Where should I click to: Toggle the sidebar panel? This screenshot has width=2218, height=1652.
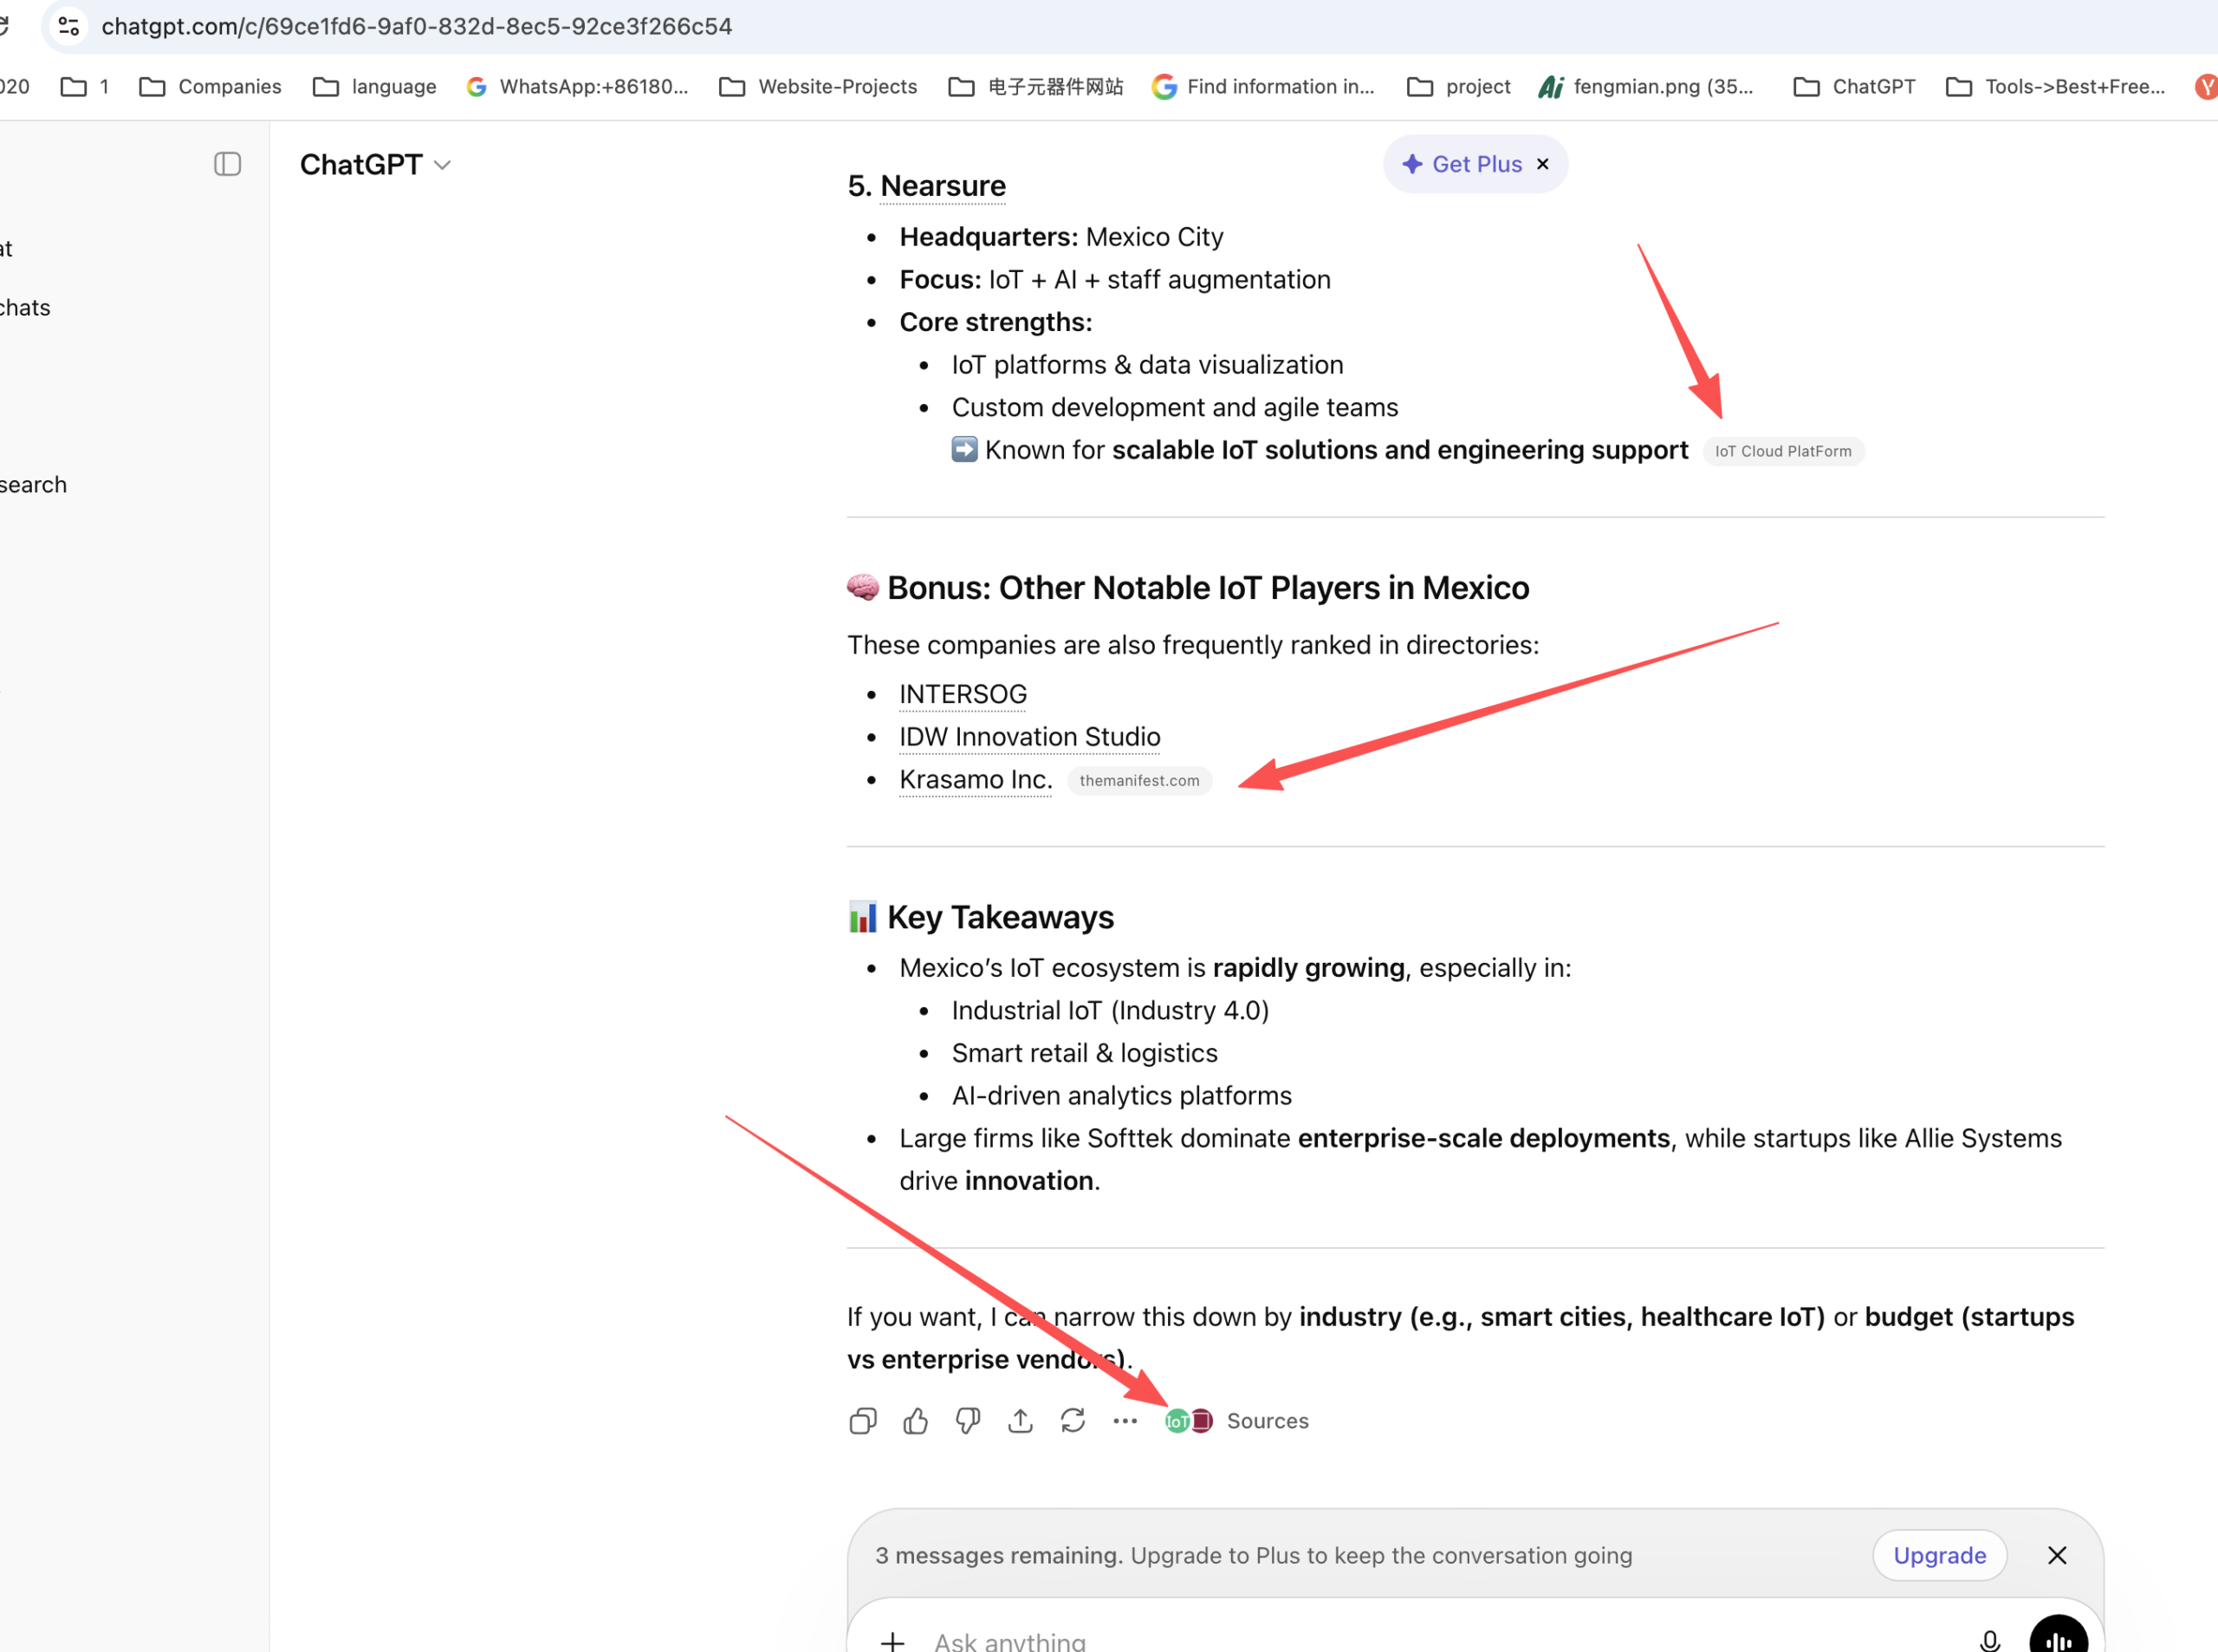[x=228, y=164]
